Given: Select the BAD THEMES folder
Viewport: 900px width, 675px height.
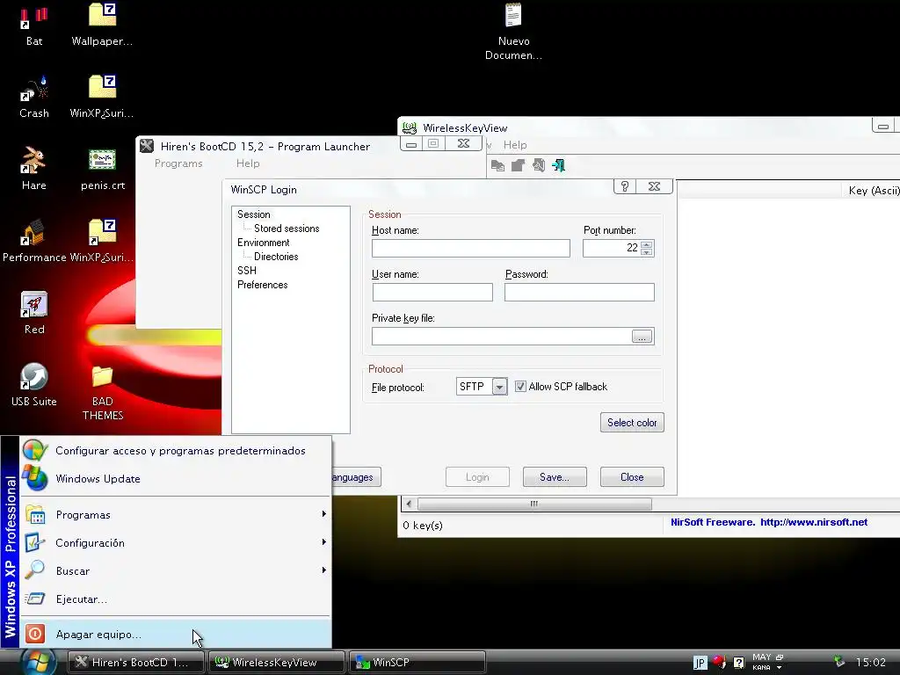Looking at the screenshot, I should coord(103,391).
